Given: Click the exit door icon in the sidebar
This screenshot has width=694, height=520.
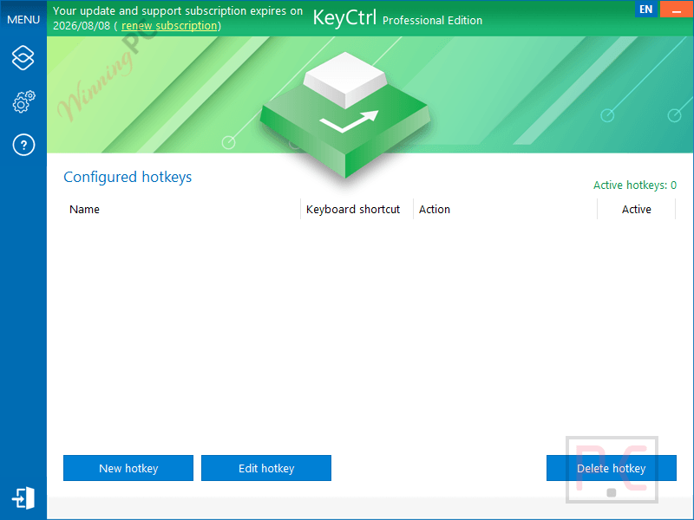Looking at the screenshot, I should pos(23,498).
